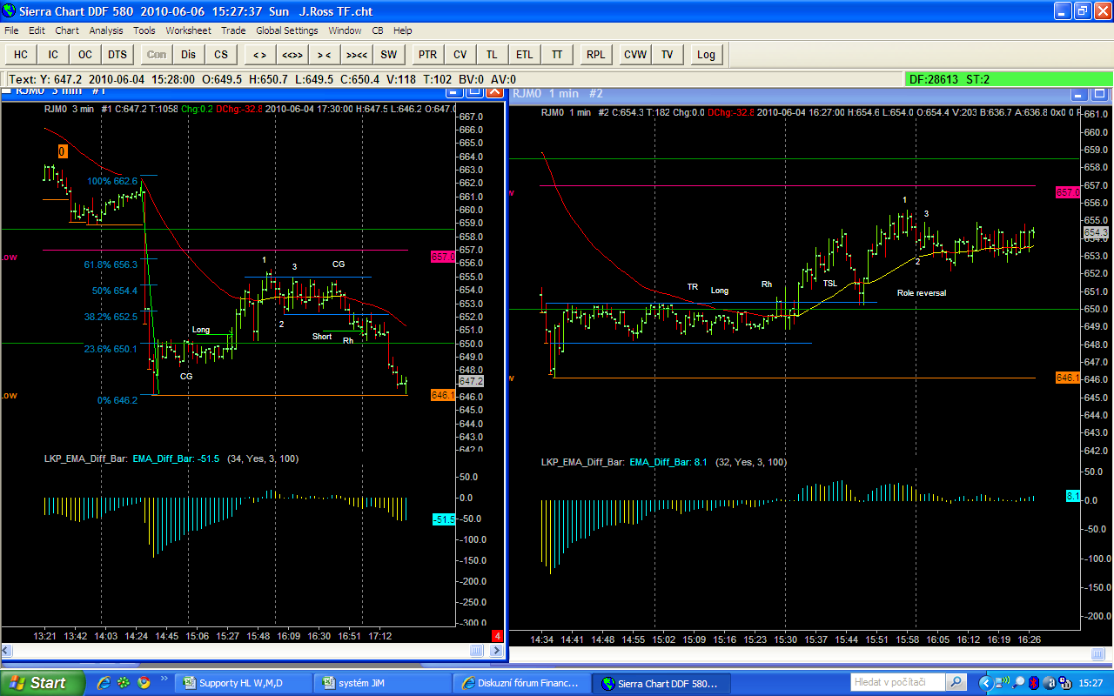This screenshot has height=696, width=1114.
Task: Click the TV toolbar button
Action: [667, 54]
